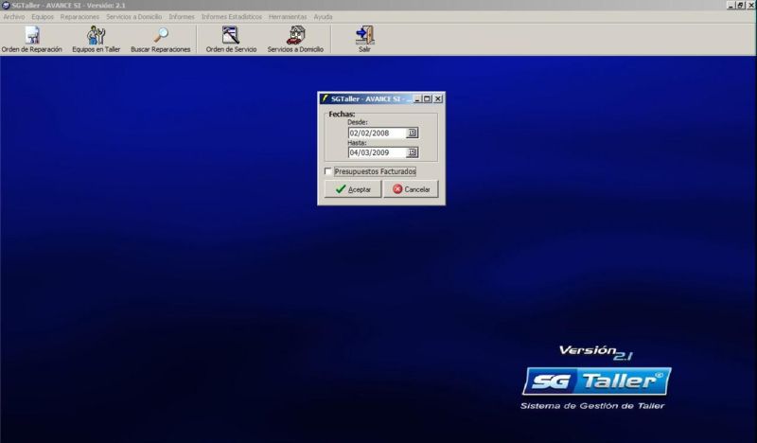Viewport: 757px width, 443px height.
Task: Open calendar picker for Desde date
Action: [x=413, y=133]
